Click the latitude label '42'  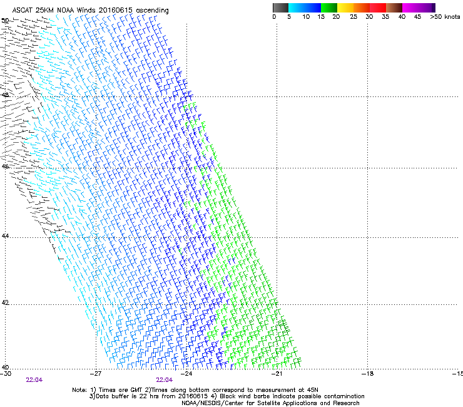coord(5,302)
